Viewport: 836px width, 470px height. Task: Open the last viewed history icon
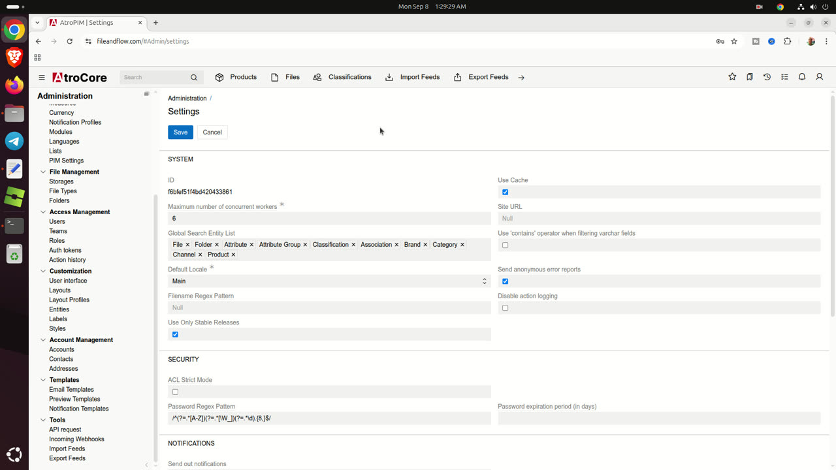(x=767, y=77)
